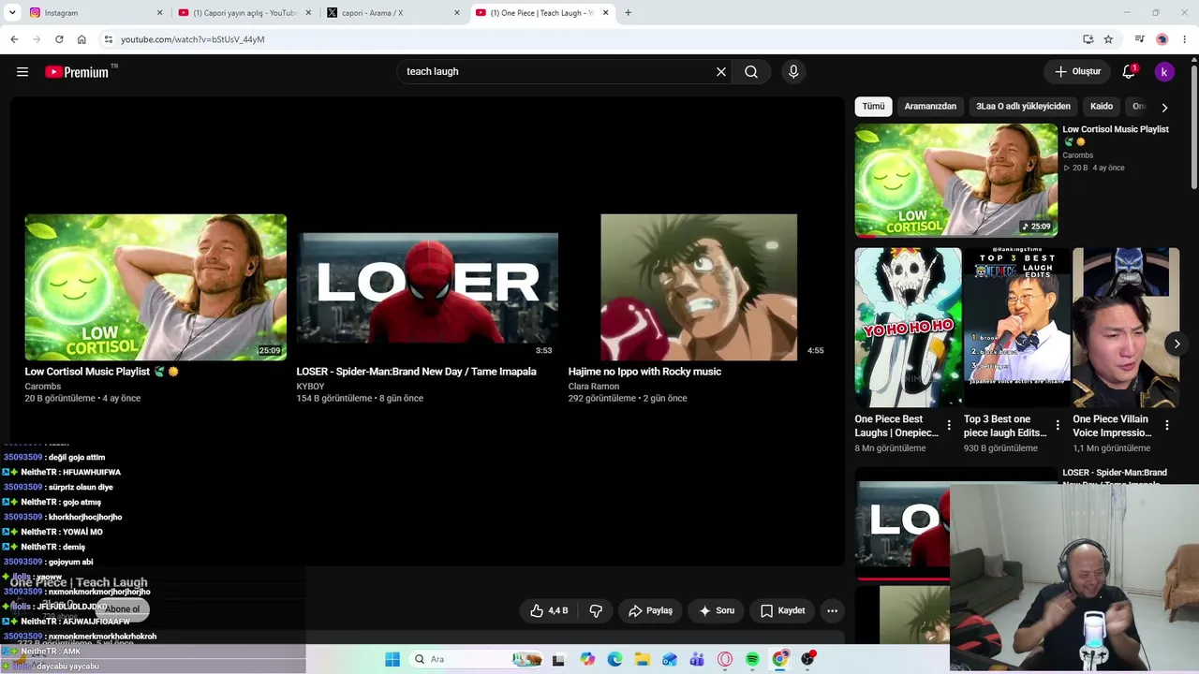Open File Explorer from the taskbar

(x=642, y=659)
